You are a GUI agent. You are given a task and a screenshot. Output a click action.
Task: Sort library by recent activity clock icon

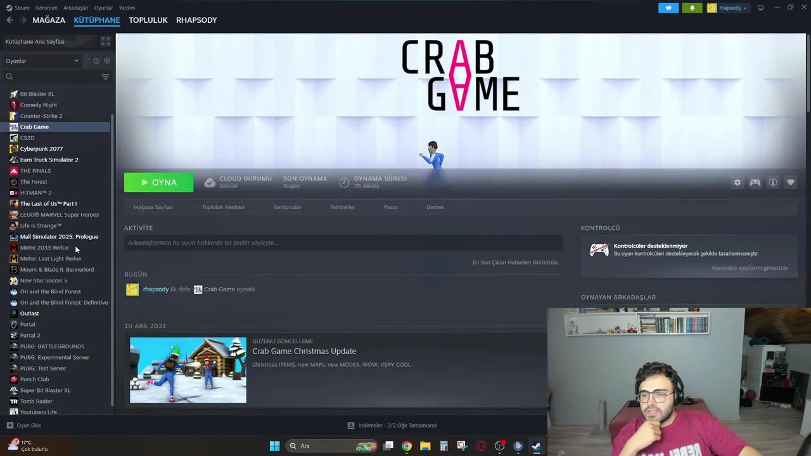(96, 61)
